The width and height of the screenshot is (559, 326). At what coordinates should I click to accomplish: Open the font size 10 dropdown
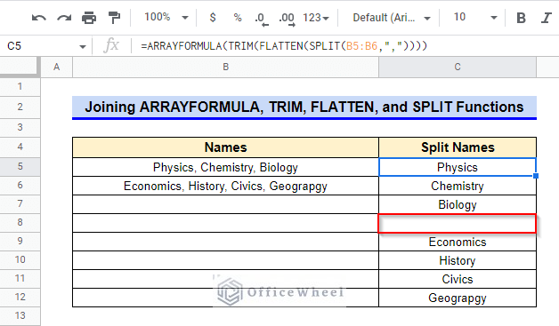(475, 17)
